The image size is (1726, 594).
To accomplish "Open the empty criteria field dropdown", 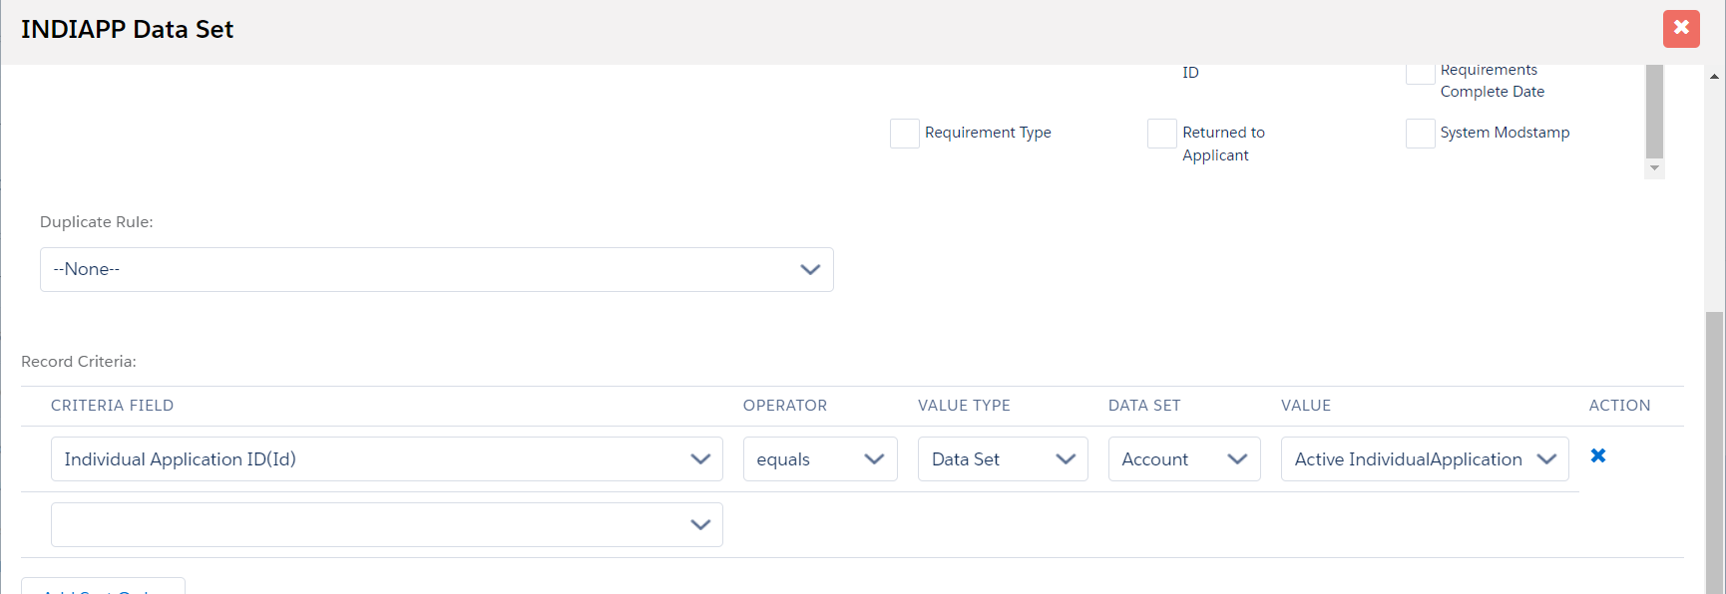I will tap(386, 525).
